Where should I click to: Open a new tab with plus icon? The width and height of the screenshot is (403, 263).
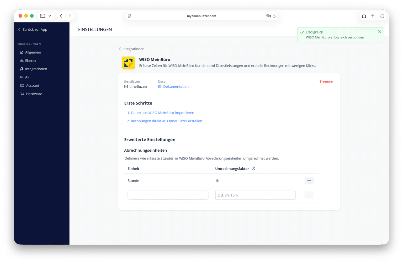[x=373, y=16]
